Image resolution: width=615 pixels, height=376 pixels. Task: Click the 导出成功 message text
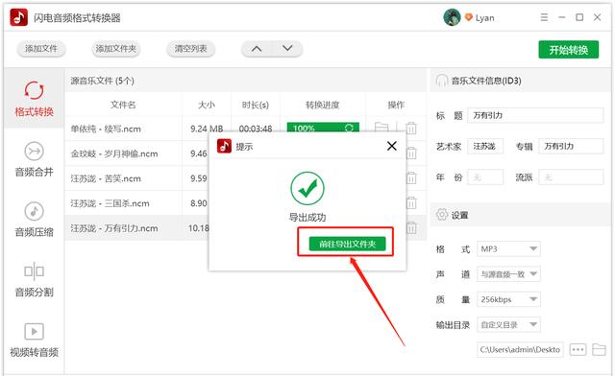pyautogui.click(x=307, y=218)
